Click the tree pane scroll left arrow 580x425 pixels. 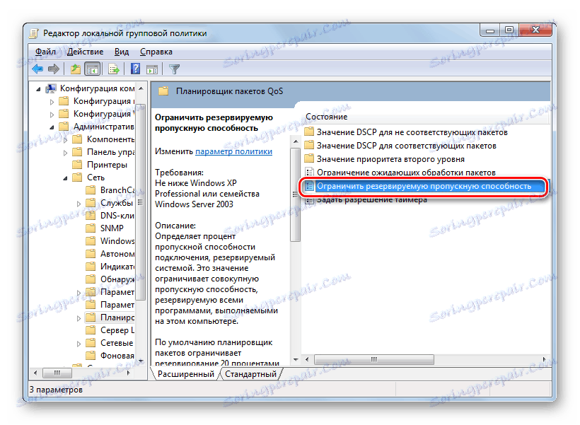point(35,373)
